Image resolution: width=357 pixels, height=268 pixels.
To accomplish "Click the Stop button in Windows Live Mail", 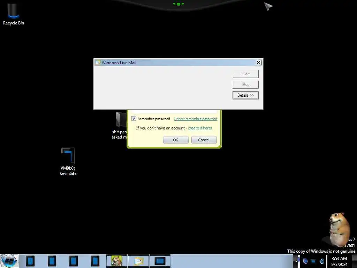I will 245,84.
